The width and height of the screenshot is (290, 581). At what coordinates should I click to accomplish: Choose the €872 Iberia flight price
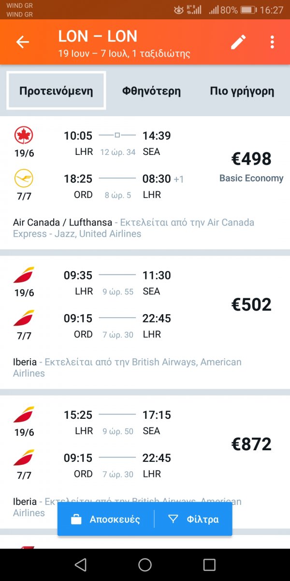tap(251, 444)
